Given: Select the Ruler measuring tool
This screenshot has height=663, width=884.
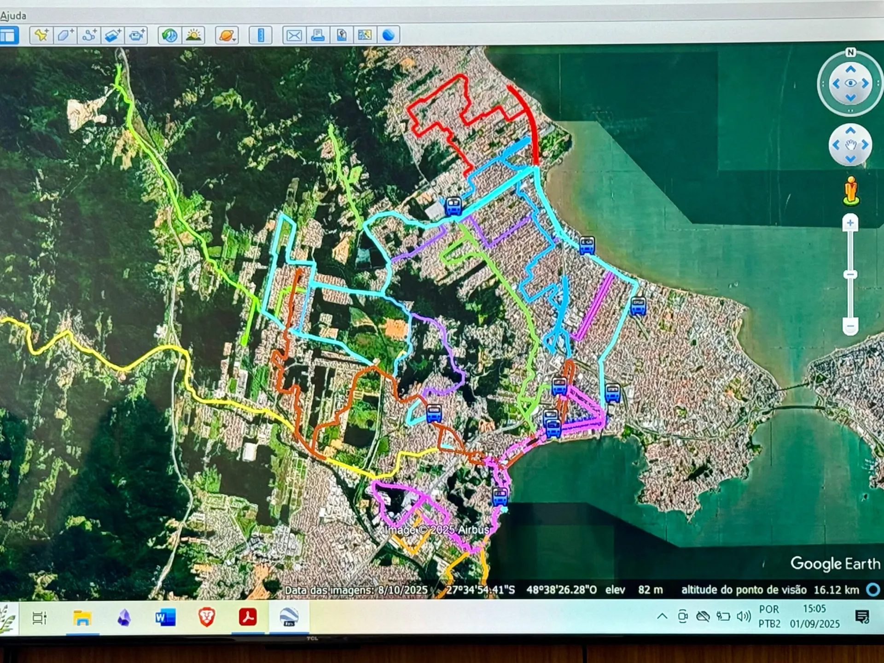Looking at the screenshot, I should coord(261,35).
